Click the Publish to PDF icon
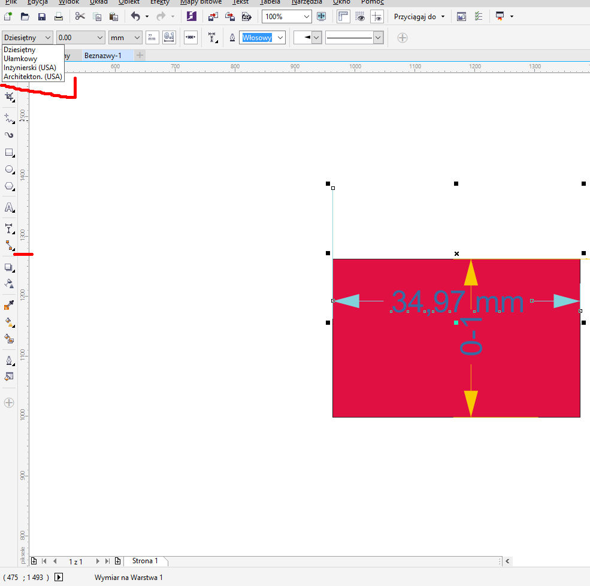Image resolution: width=590 pixels, height=586 pixels. [246, 17]
